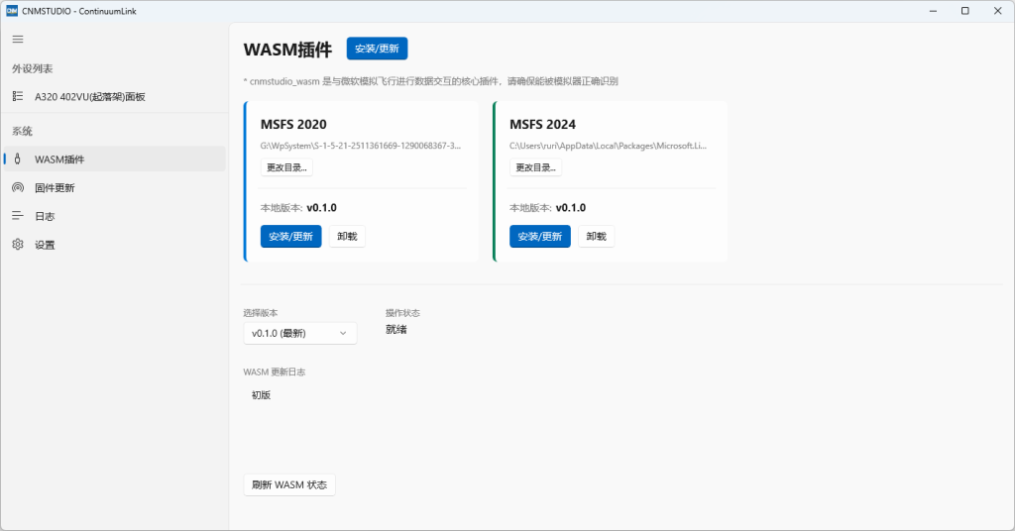
Task: Uninstall plugin from MSFS 2024
Action: coord(596,236)
